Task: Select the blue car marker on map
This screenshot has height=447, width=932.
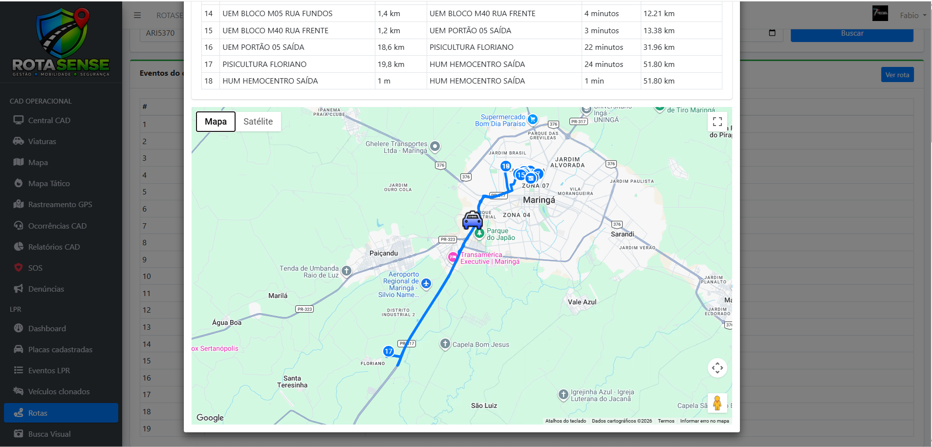Action: click(473, 221)
